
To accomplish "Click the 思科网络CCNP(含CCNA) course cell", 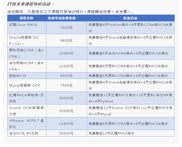I will coord(27,53).
